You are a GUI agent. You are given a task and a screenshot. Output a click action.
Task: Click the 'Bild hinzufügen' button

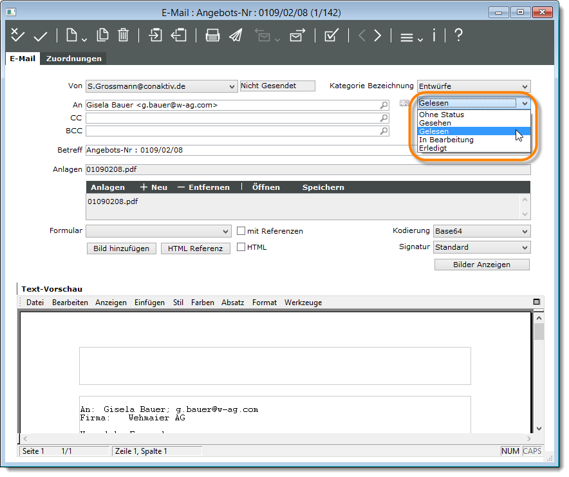pos(121,248)
